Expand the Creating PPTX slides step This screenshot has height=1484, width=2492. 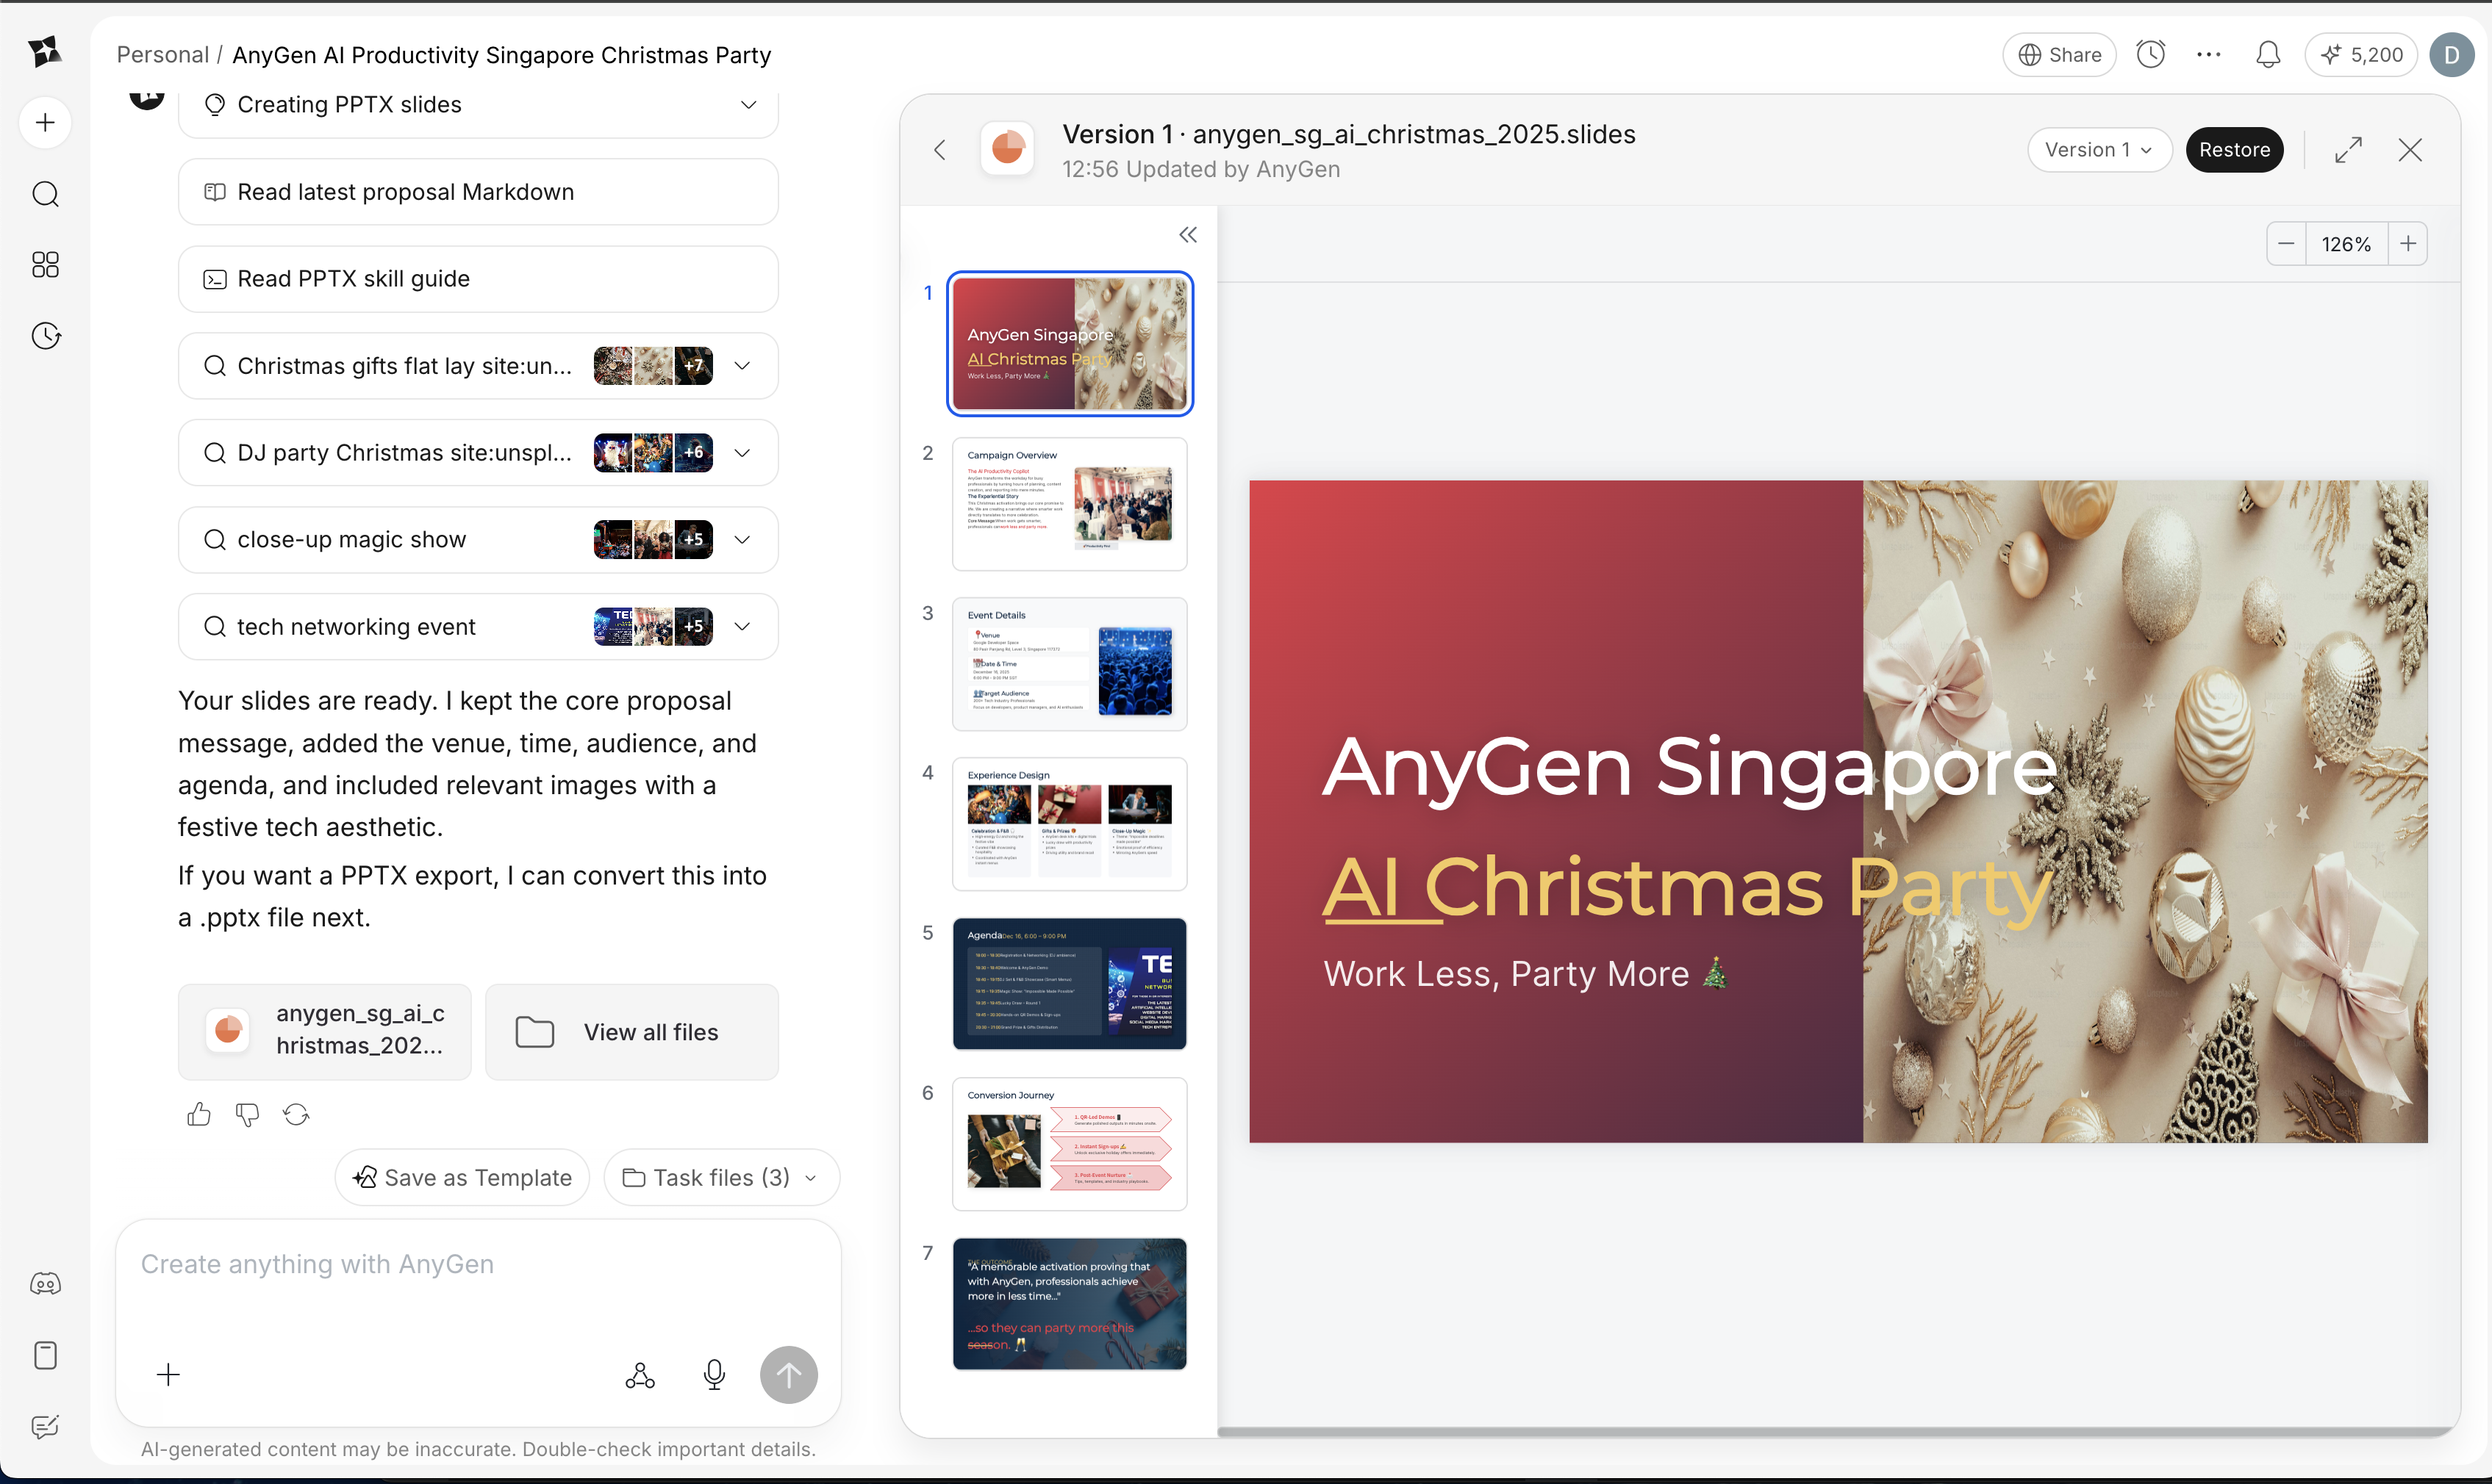click(749, 104)
